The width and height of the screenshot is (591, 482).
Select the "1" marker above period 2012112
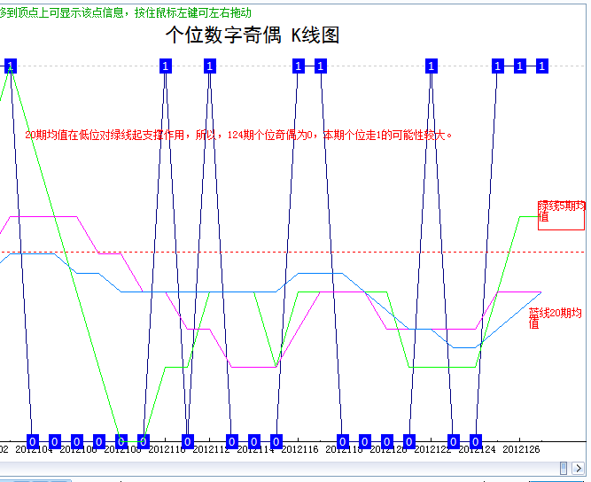tap(209, 66)
